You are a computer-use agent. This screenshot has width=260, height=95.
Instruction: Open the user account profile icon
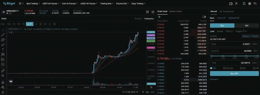[236, 4]
